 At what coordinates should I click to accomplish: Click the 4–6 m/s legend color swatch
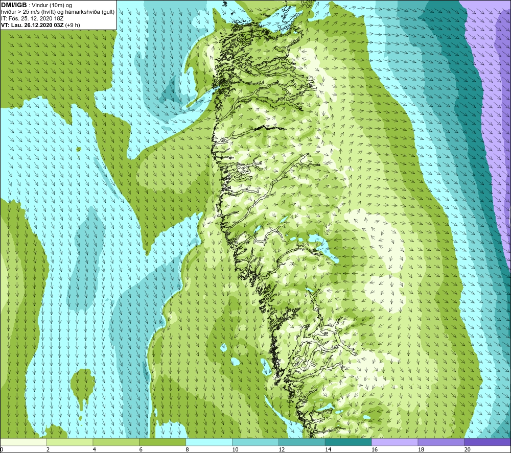[x=116, y=442]
